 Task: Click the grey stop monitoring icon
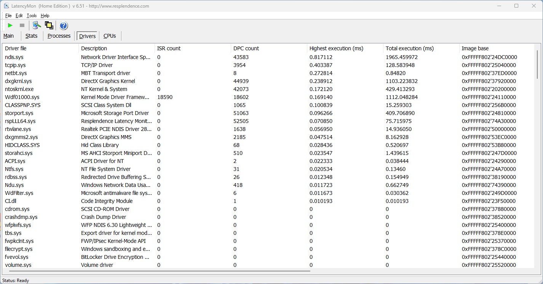click(22, 26)
